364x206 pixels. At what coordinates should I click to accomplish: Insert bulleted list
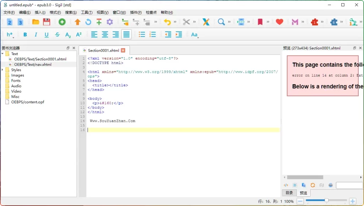[x=142, y=34]
